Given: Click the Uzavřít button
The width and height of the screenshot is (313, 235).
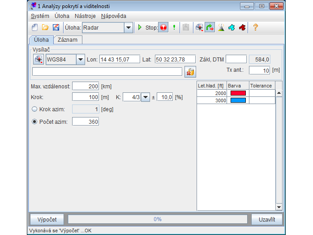Looking at the screenshot, I should click(266, 219).
